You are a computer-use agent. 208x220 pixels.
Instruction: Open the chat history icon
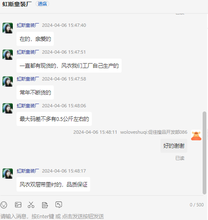pos(59,205)
